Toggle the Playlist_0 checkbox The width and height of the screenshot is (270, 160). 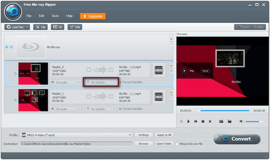coord(15,74)
